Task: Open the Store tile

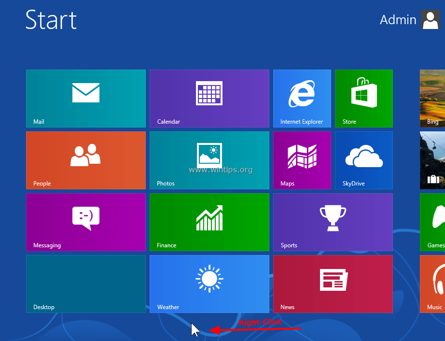Action: tap(363, 98)
